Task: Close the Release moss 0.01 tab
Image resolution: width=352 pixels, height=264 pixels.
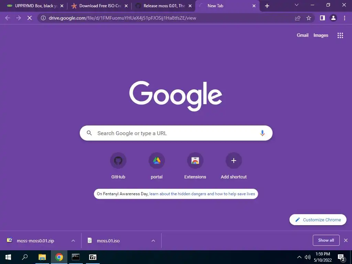Action: pos(190,6)
